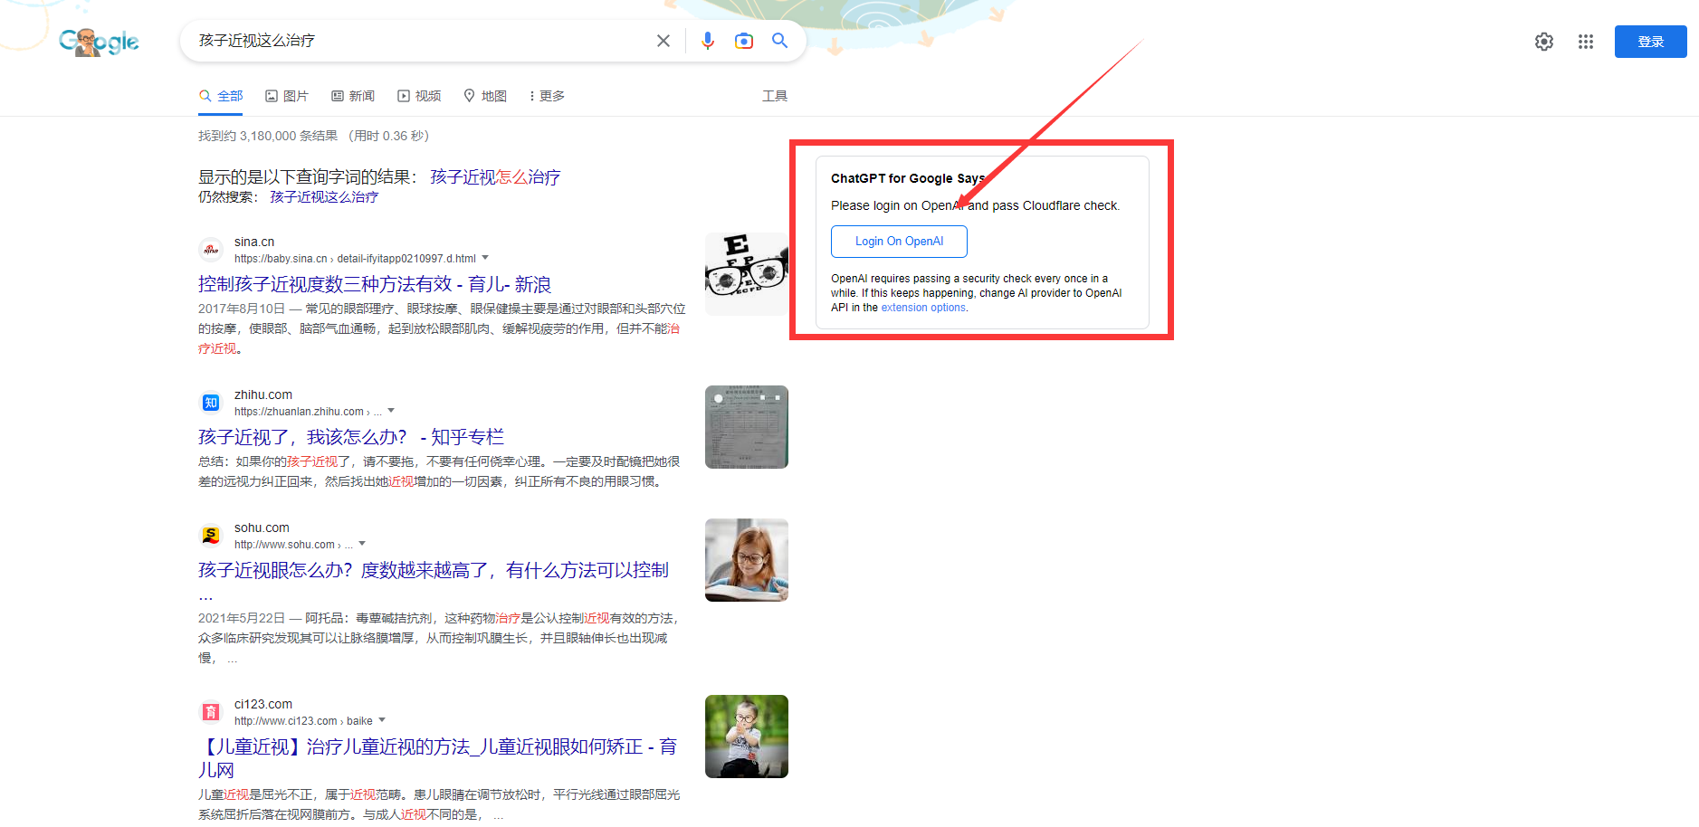This screenshot has width=1699, height=827.
Task: Open Google settings gear icon
Action: click(x=1544, y=42)
